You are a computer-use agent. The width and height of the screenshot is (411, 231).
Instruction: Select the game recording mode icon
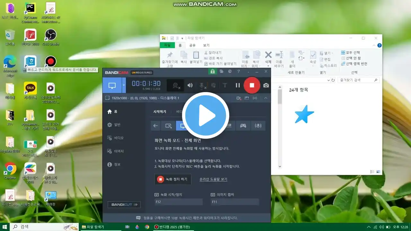(243, 126)
